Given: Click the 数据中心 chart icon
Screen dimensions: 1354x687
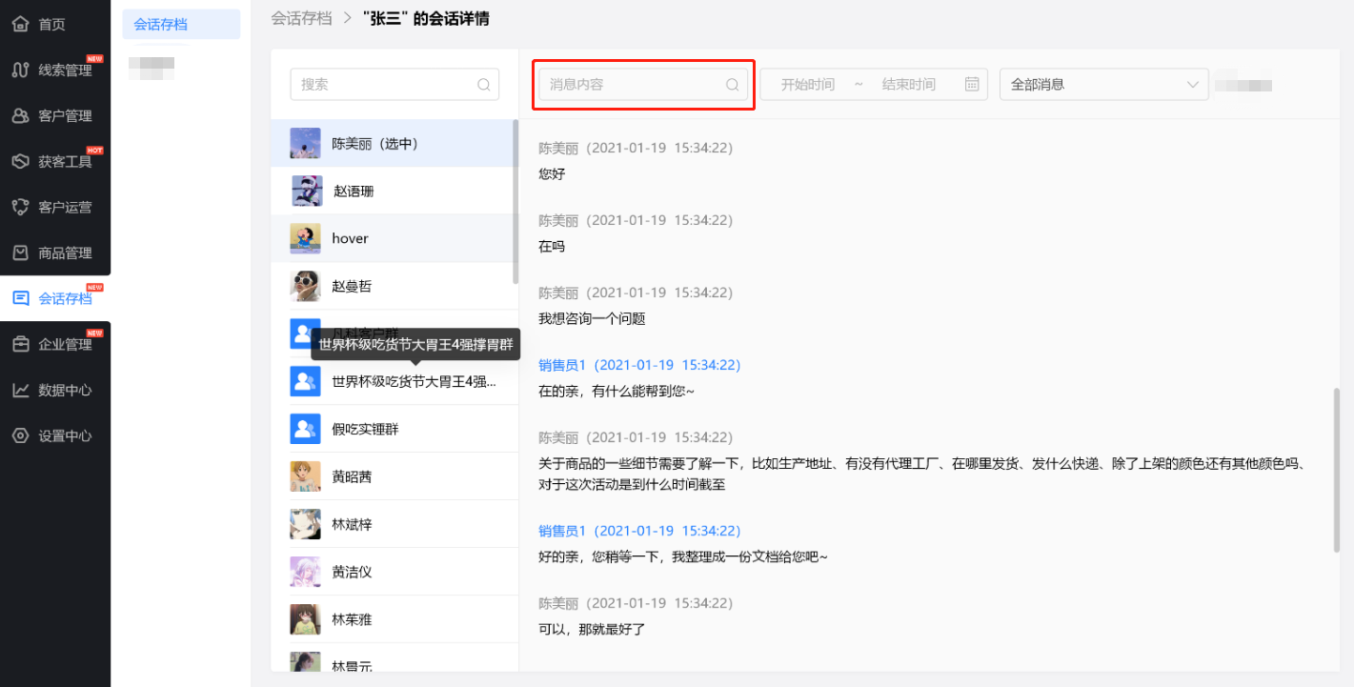Looking at the screenshot, I should pyautogui.click(x=20, y=390).
